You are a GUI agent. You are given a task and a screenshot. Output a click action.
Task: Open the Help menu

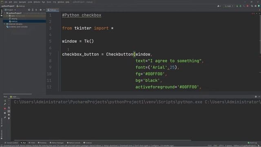point(67,2)
